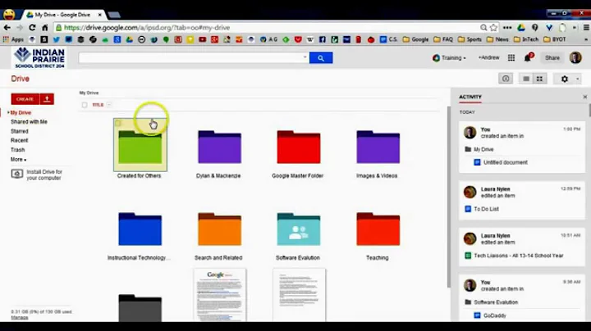Click the red CREATE button

25,99
